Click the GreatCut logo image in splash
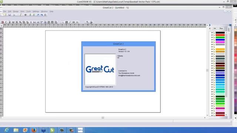This screenshot has width=237, height=133. (x=100, y=69)
